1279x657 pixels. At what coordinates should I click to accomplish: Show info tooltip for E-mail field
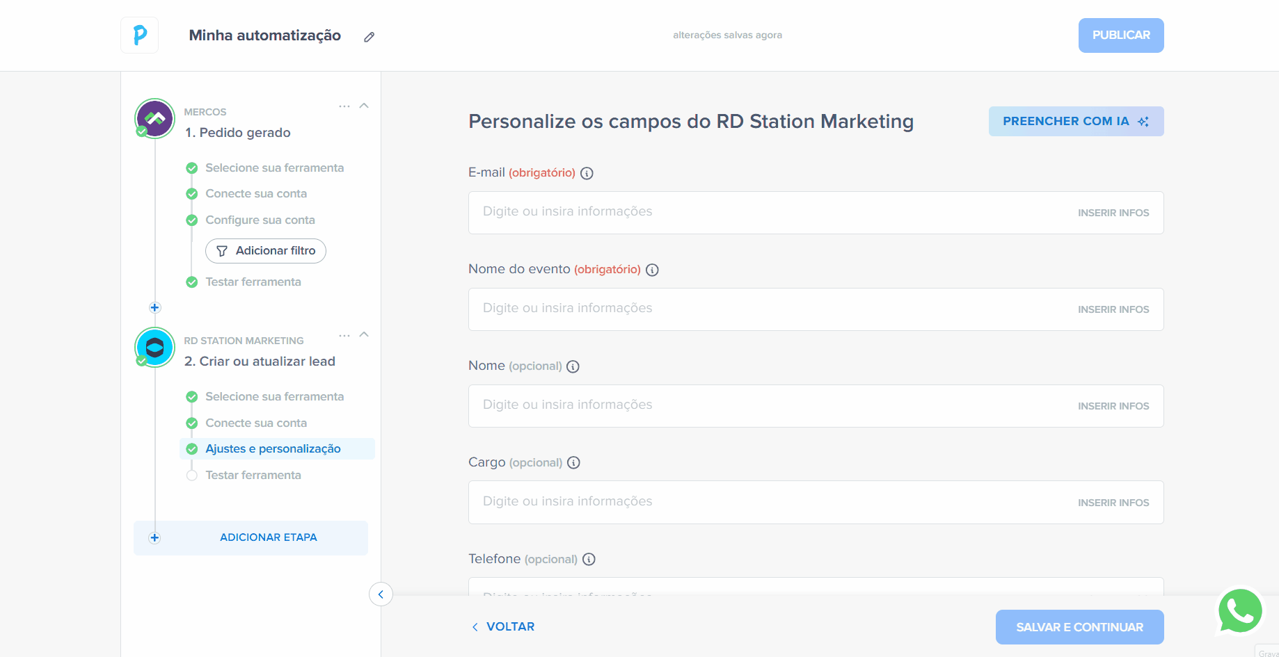point(587,173)
